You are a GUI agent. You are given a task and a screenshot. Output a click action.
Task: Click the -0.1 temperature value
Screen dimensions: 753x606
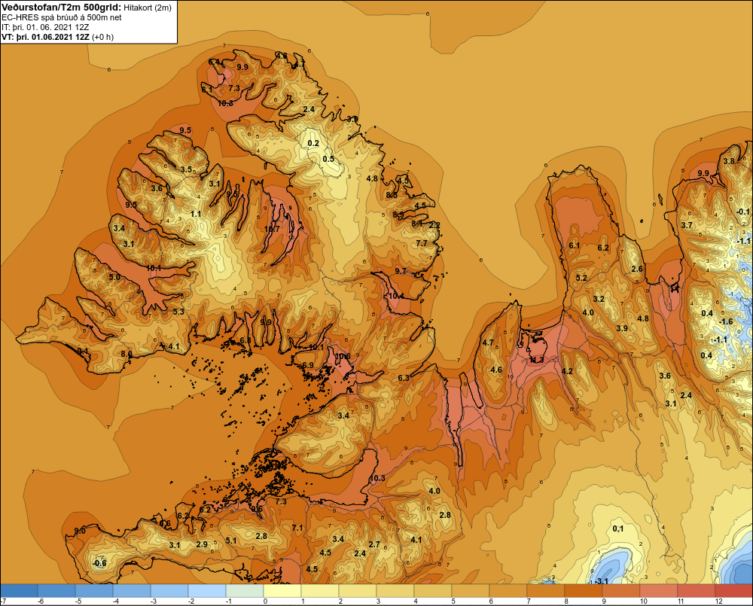[743, 212]
